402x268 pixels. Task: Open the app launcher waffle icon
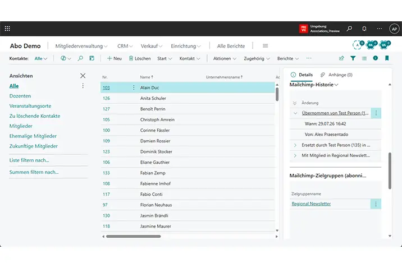[7, 29]
